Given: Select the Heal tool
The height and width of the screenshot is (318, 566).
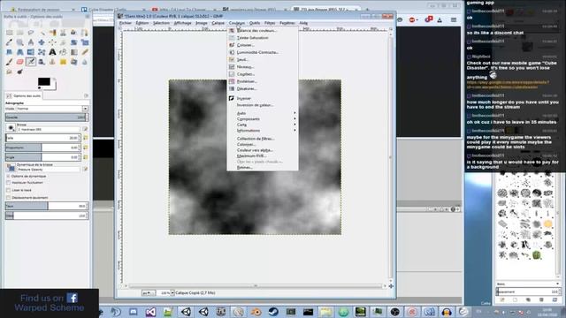Looking at the screenshot, I should coord(63,62).
